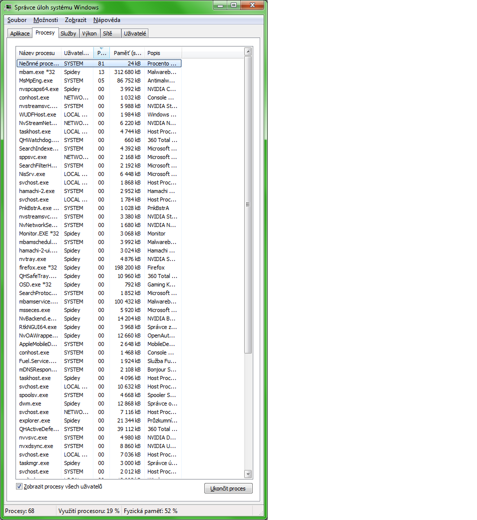Select the Procesy tab
The image size is (477, 520).
pos(45,32)
